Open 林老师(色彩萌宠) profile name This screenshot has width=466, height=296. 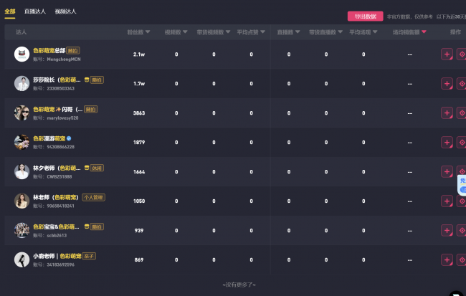pyautogui.click(x=56, y=197)
